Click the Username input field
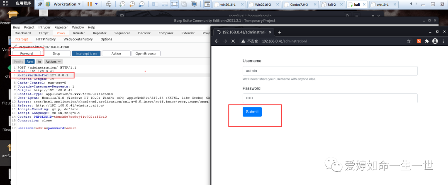Viewport: 448px width, 185px height. pyautogui.click(x=330, y=71)
